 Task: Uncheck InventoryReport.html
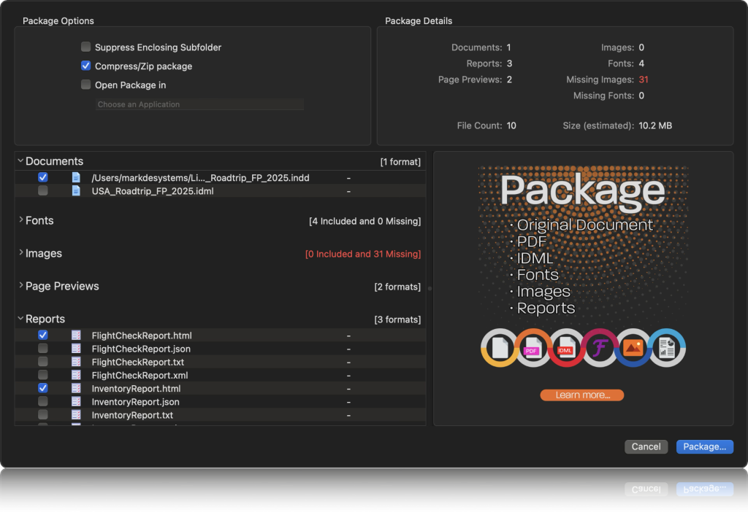click(43, 388)
